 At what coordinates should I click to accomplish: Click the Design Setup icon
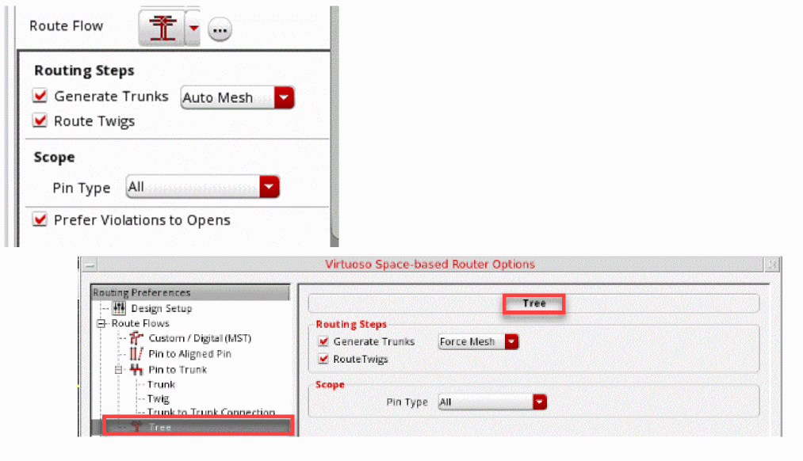[x=119, y=308]
